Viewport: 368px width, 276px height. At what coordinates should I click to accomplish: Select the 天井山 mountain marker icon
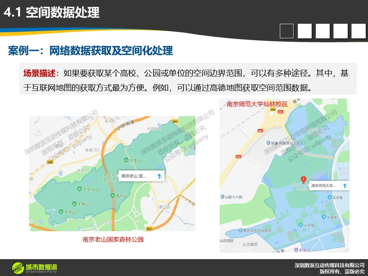pyautogui.click(x=61, y=212)
